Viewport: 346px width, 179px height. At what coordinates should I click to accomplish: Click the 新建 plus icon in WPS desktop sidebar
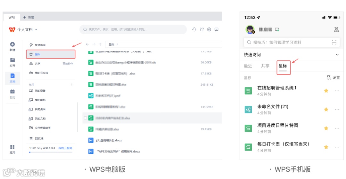pyautogui.click(x=12, y=44)
